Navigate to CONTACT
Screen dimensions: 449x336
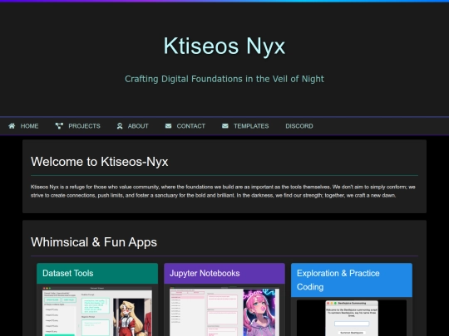(x=185, y=126)
